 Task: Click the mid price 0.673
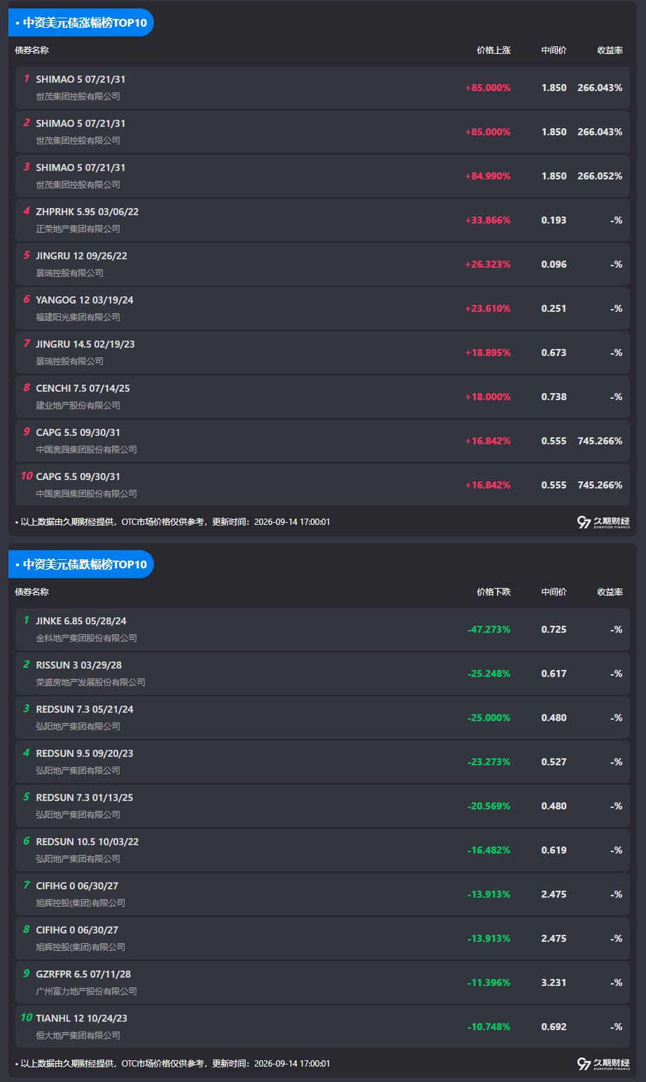pyautogui.click(x=554, y=352)
